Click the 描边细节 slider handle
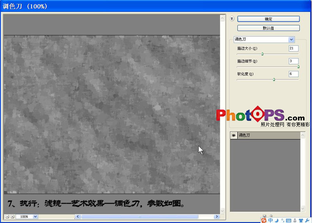The image size is (312, 223). pyautogui.click(x=298, y=66)
